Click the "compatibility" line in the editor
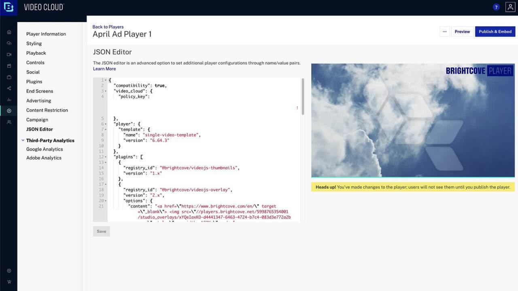Screen dimensions: 518x291 (140, 86)
